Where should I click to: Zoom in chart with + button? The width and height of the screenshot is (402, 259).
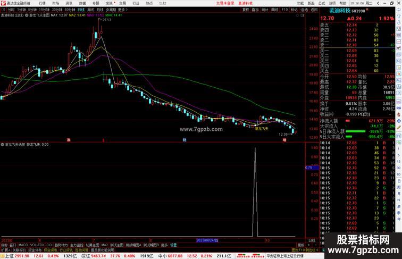click(x=308, y=245)
